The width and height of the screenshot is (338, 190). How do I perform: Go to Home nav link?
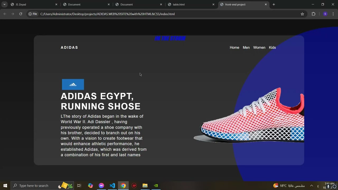pyautogui.click(x=234, y=47)
